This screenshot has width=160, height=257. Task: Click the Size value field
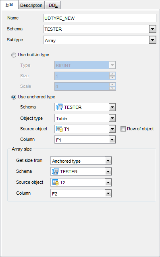(x=82, y=76)
